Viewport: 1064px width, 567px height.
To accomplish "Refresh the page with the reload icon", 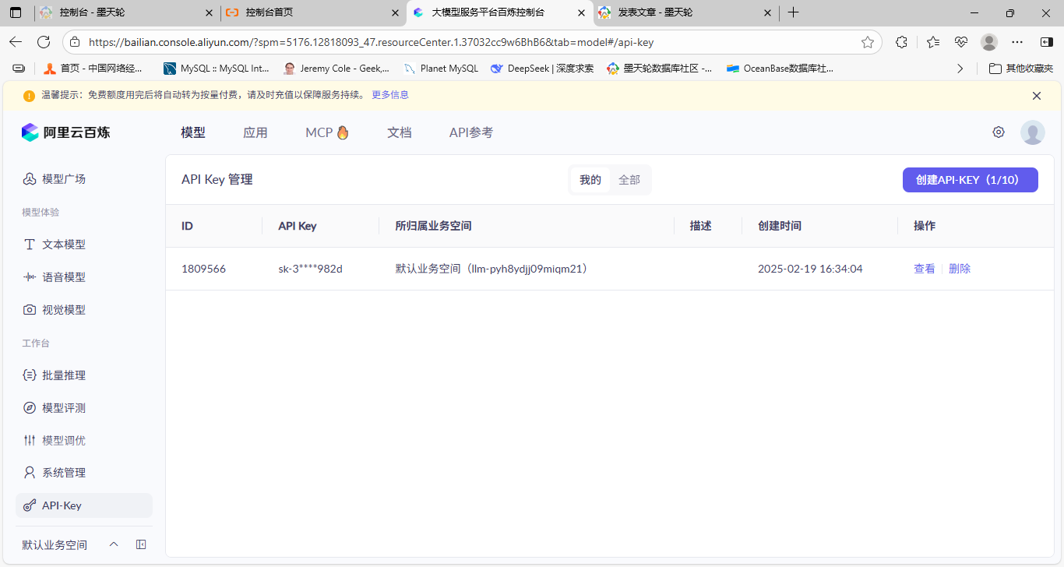I will click(x=44, y=42).
